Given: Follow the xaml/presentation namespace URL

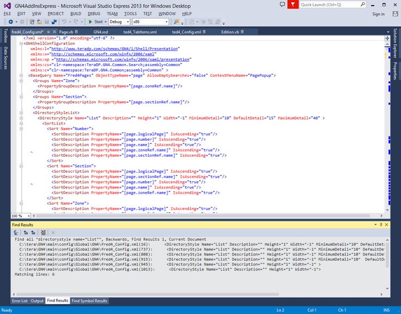Looking at the screenshot, I should (x=123, y=59).
